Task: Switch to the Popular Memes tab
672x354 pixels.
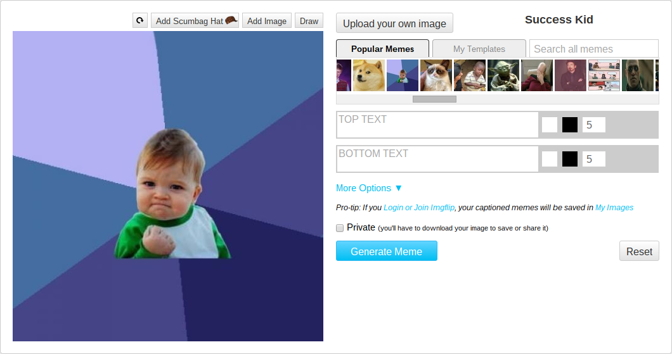Action: pos(382,49)
